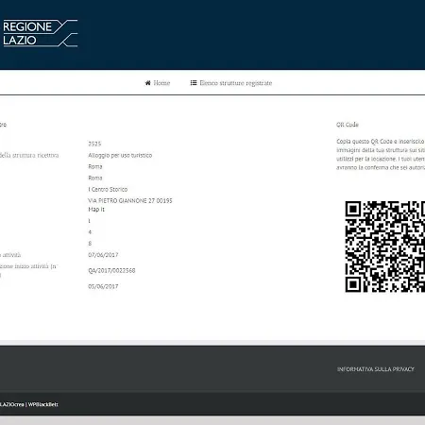The width and height of the screenshot is (425, 425).
Task: Click the registration number QA/2017/0022568
Action: pyautogui.click(x=111, y=270)
